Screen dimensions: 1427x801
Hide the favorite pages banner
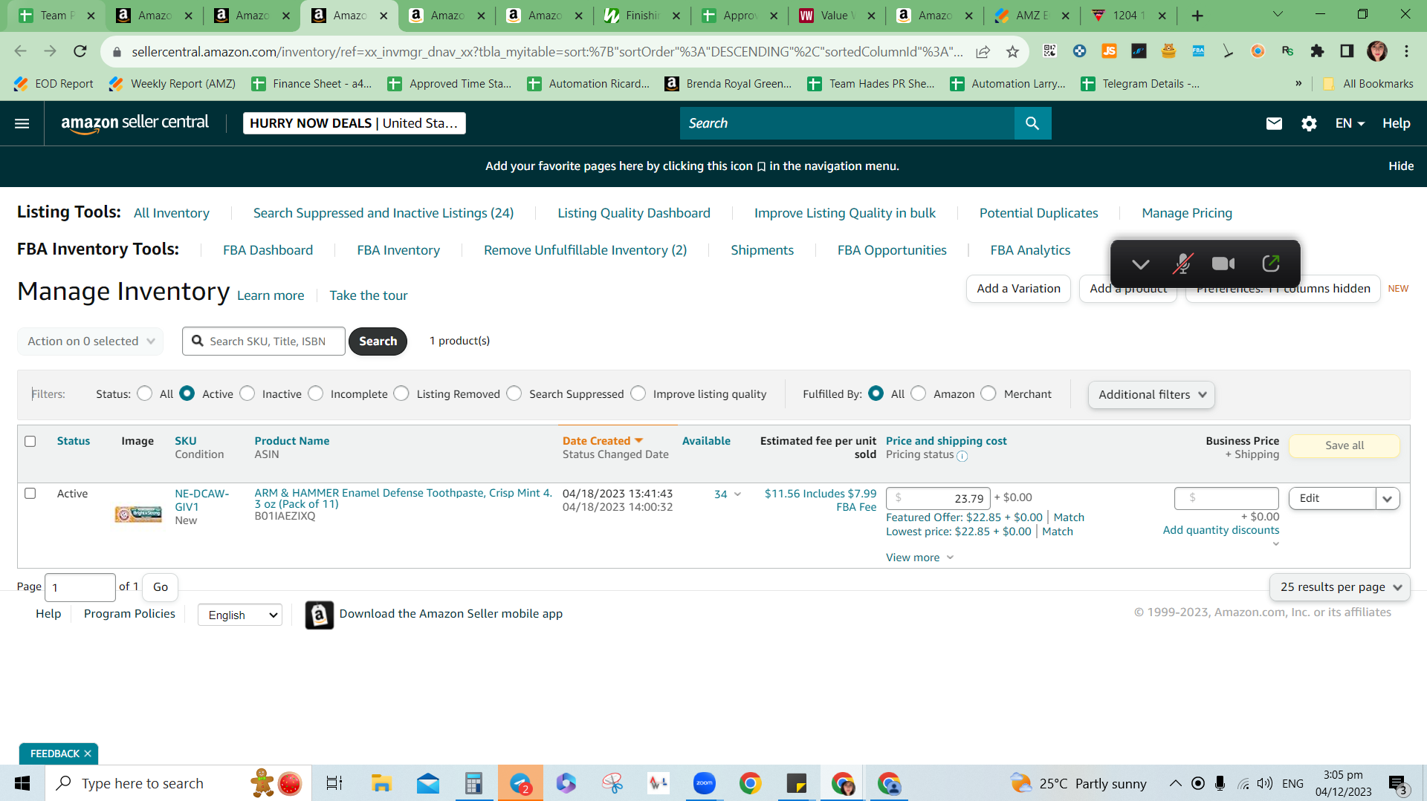[1401, 166]
